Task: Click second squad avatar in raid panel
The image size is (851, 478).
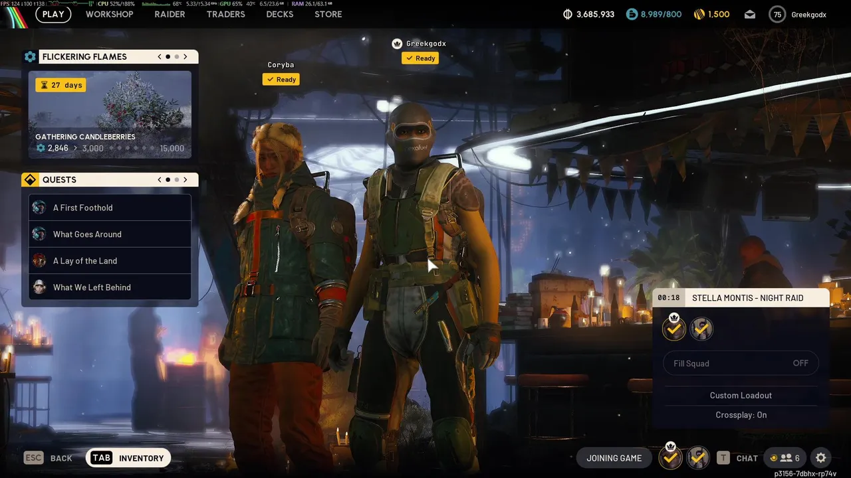Action: click(x=701, y=329)
